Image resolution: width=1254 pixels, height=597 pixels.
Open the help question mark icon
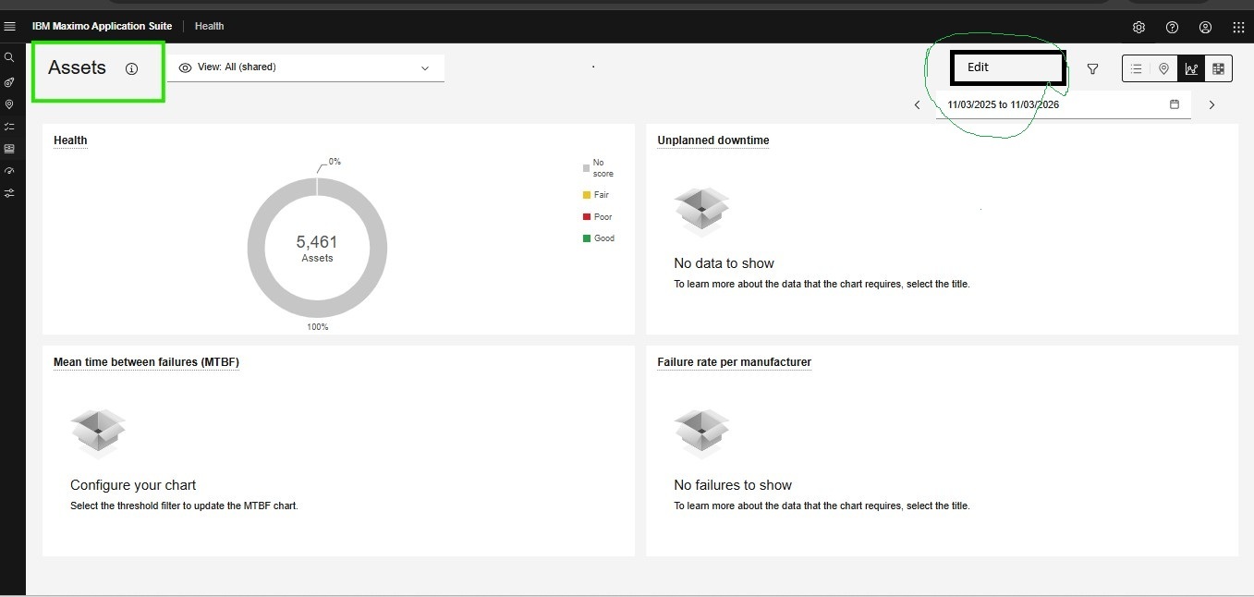pos(1172,27)
